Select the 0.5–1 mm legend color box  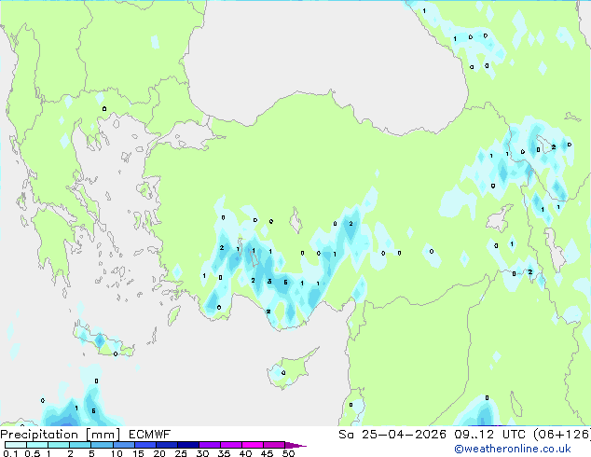click(37, 445)
